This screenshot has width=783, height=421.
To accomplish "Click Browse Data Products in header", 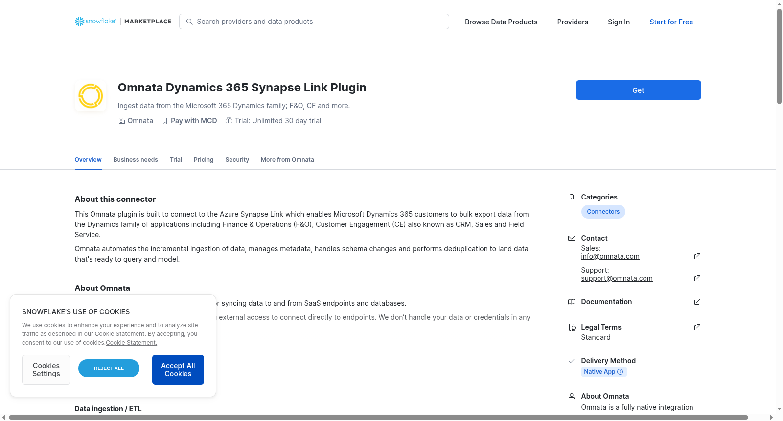I will tap(501, 22).
